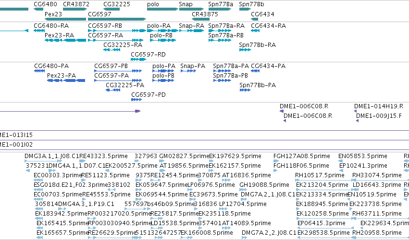Select the CG6434-RA transcript
This screenshot has height=240, width=409.
255,31
